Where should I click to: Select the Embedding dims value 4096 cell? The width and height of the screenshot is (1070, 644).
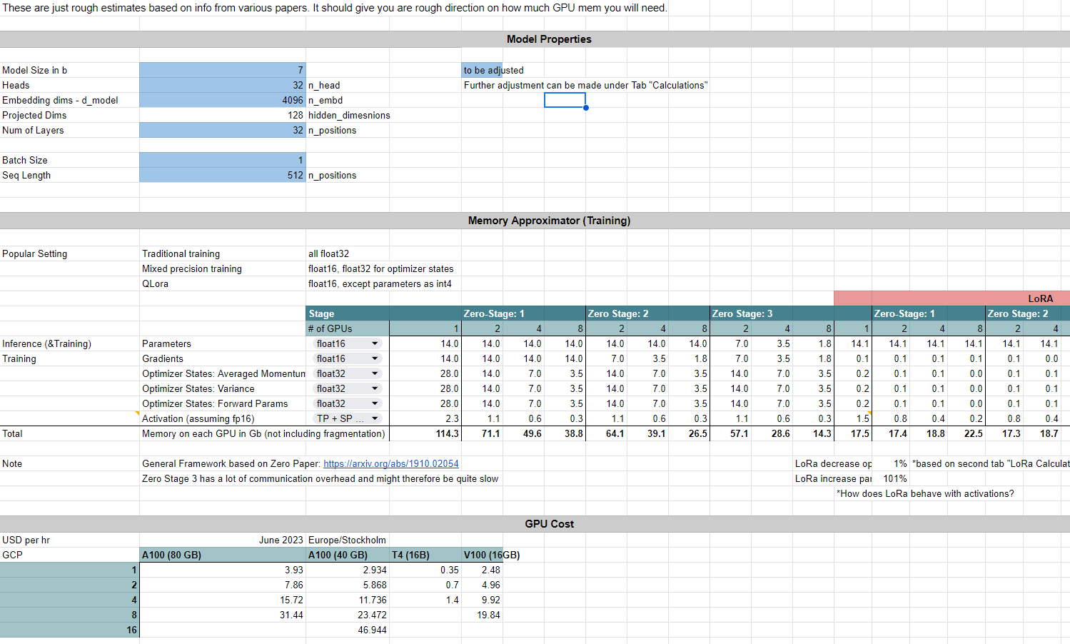coord(223,100)
